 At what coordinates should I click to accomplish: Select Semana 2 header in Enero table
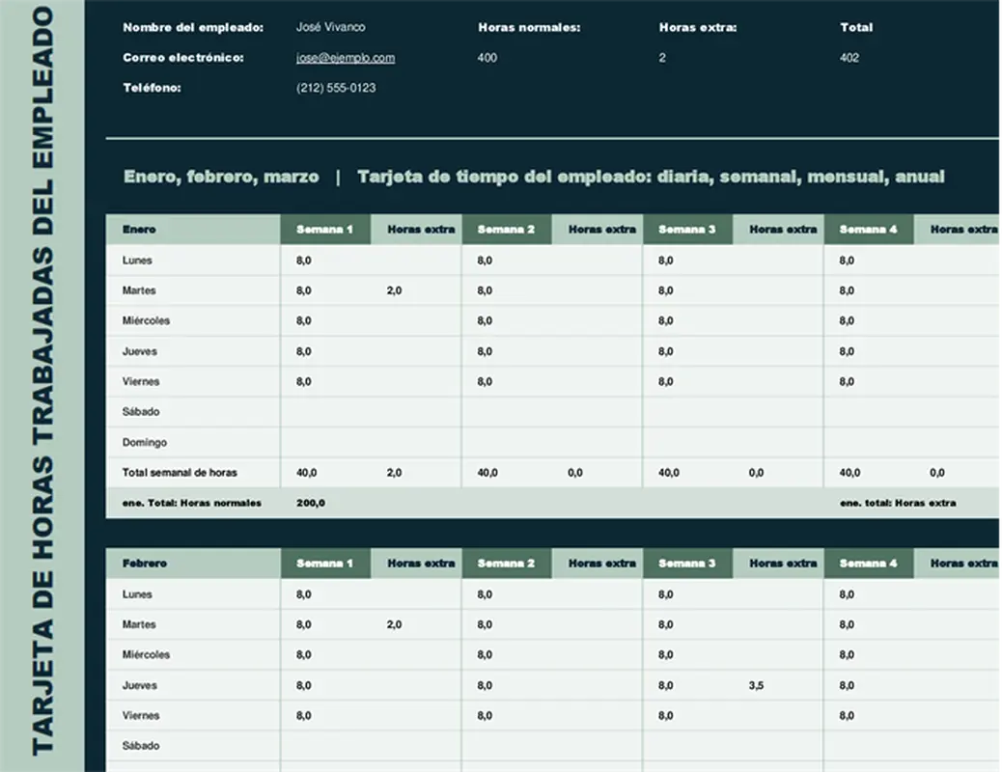click(x=506, y=230)
